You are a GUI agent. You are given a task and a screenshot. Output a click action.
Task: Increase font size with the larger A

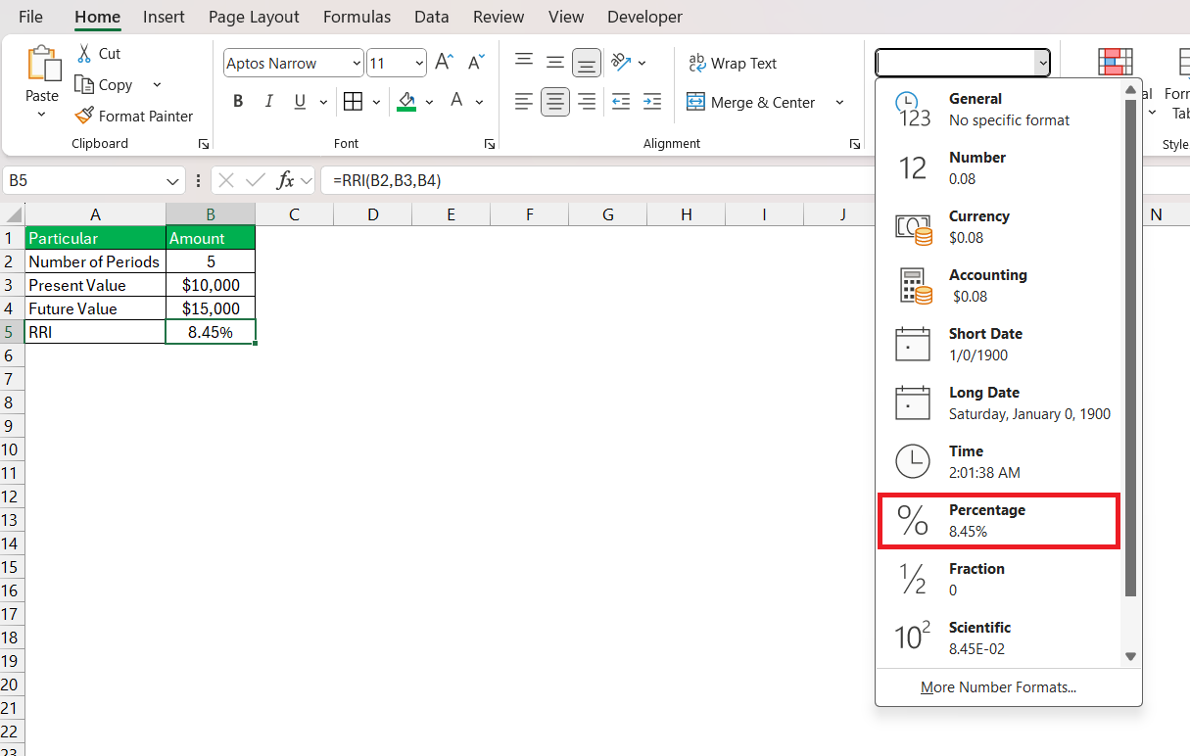pyautogui.click(x=444, y=63)
